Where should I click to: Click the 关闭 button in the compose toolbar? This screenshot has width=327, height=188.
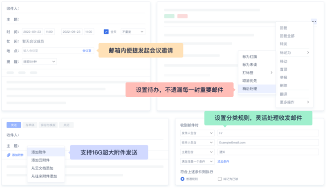coord(66,125)
